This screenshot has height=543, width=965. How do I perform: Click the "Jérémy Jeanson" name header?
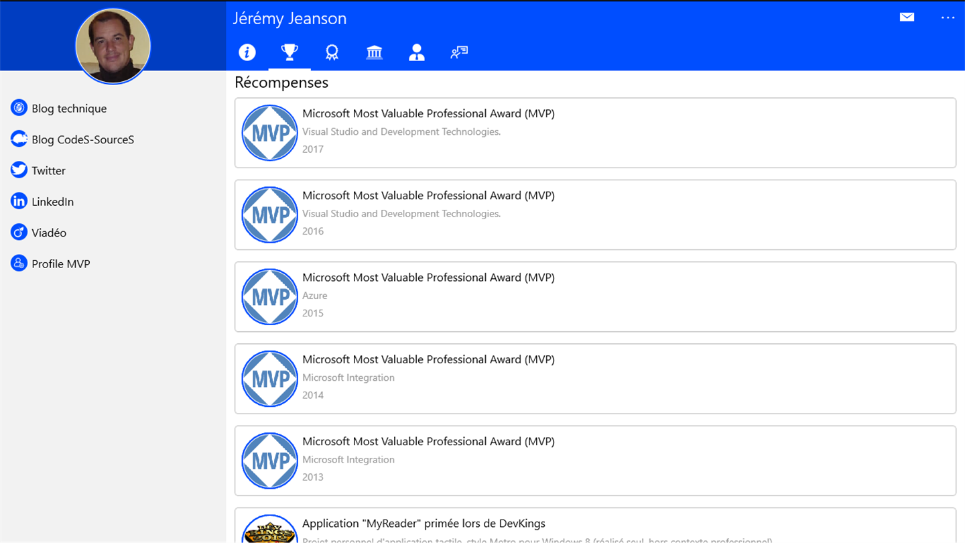(x=289, y=19)
